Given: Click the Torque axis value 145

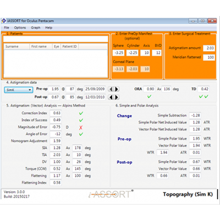Looking at the screenshot, I should tap(77, 169).
